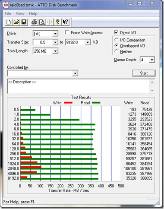Click the Print toolbar icon
The width and height of the screenshot is (164, 209).
(x=34, y=22)
